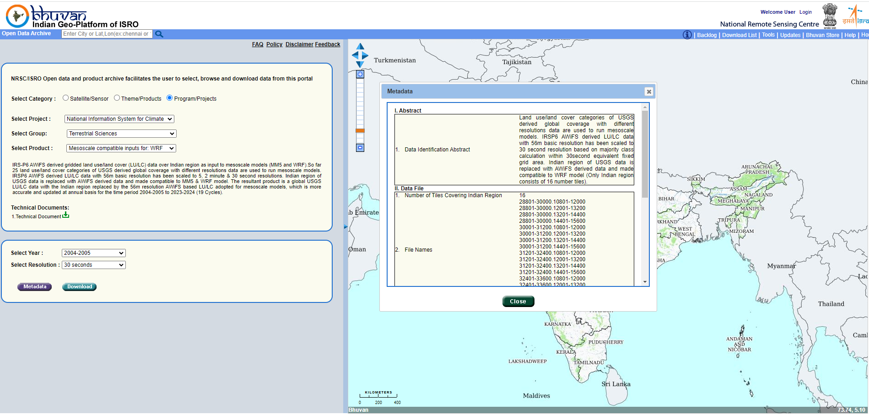Select the Satellite/Sensor category radio
The height and width of the screenshot is (415, 869).
(x=66, y=98)
